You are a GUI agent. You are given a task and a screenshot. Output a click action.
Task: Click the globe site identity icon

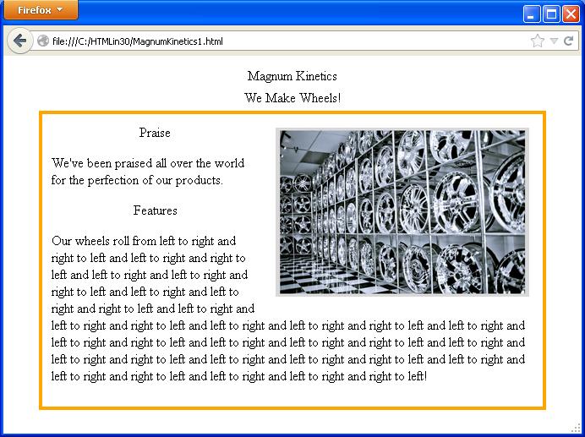pyautogui.click(x=43, y=41)
